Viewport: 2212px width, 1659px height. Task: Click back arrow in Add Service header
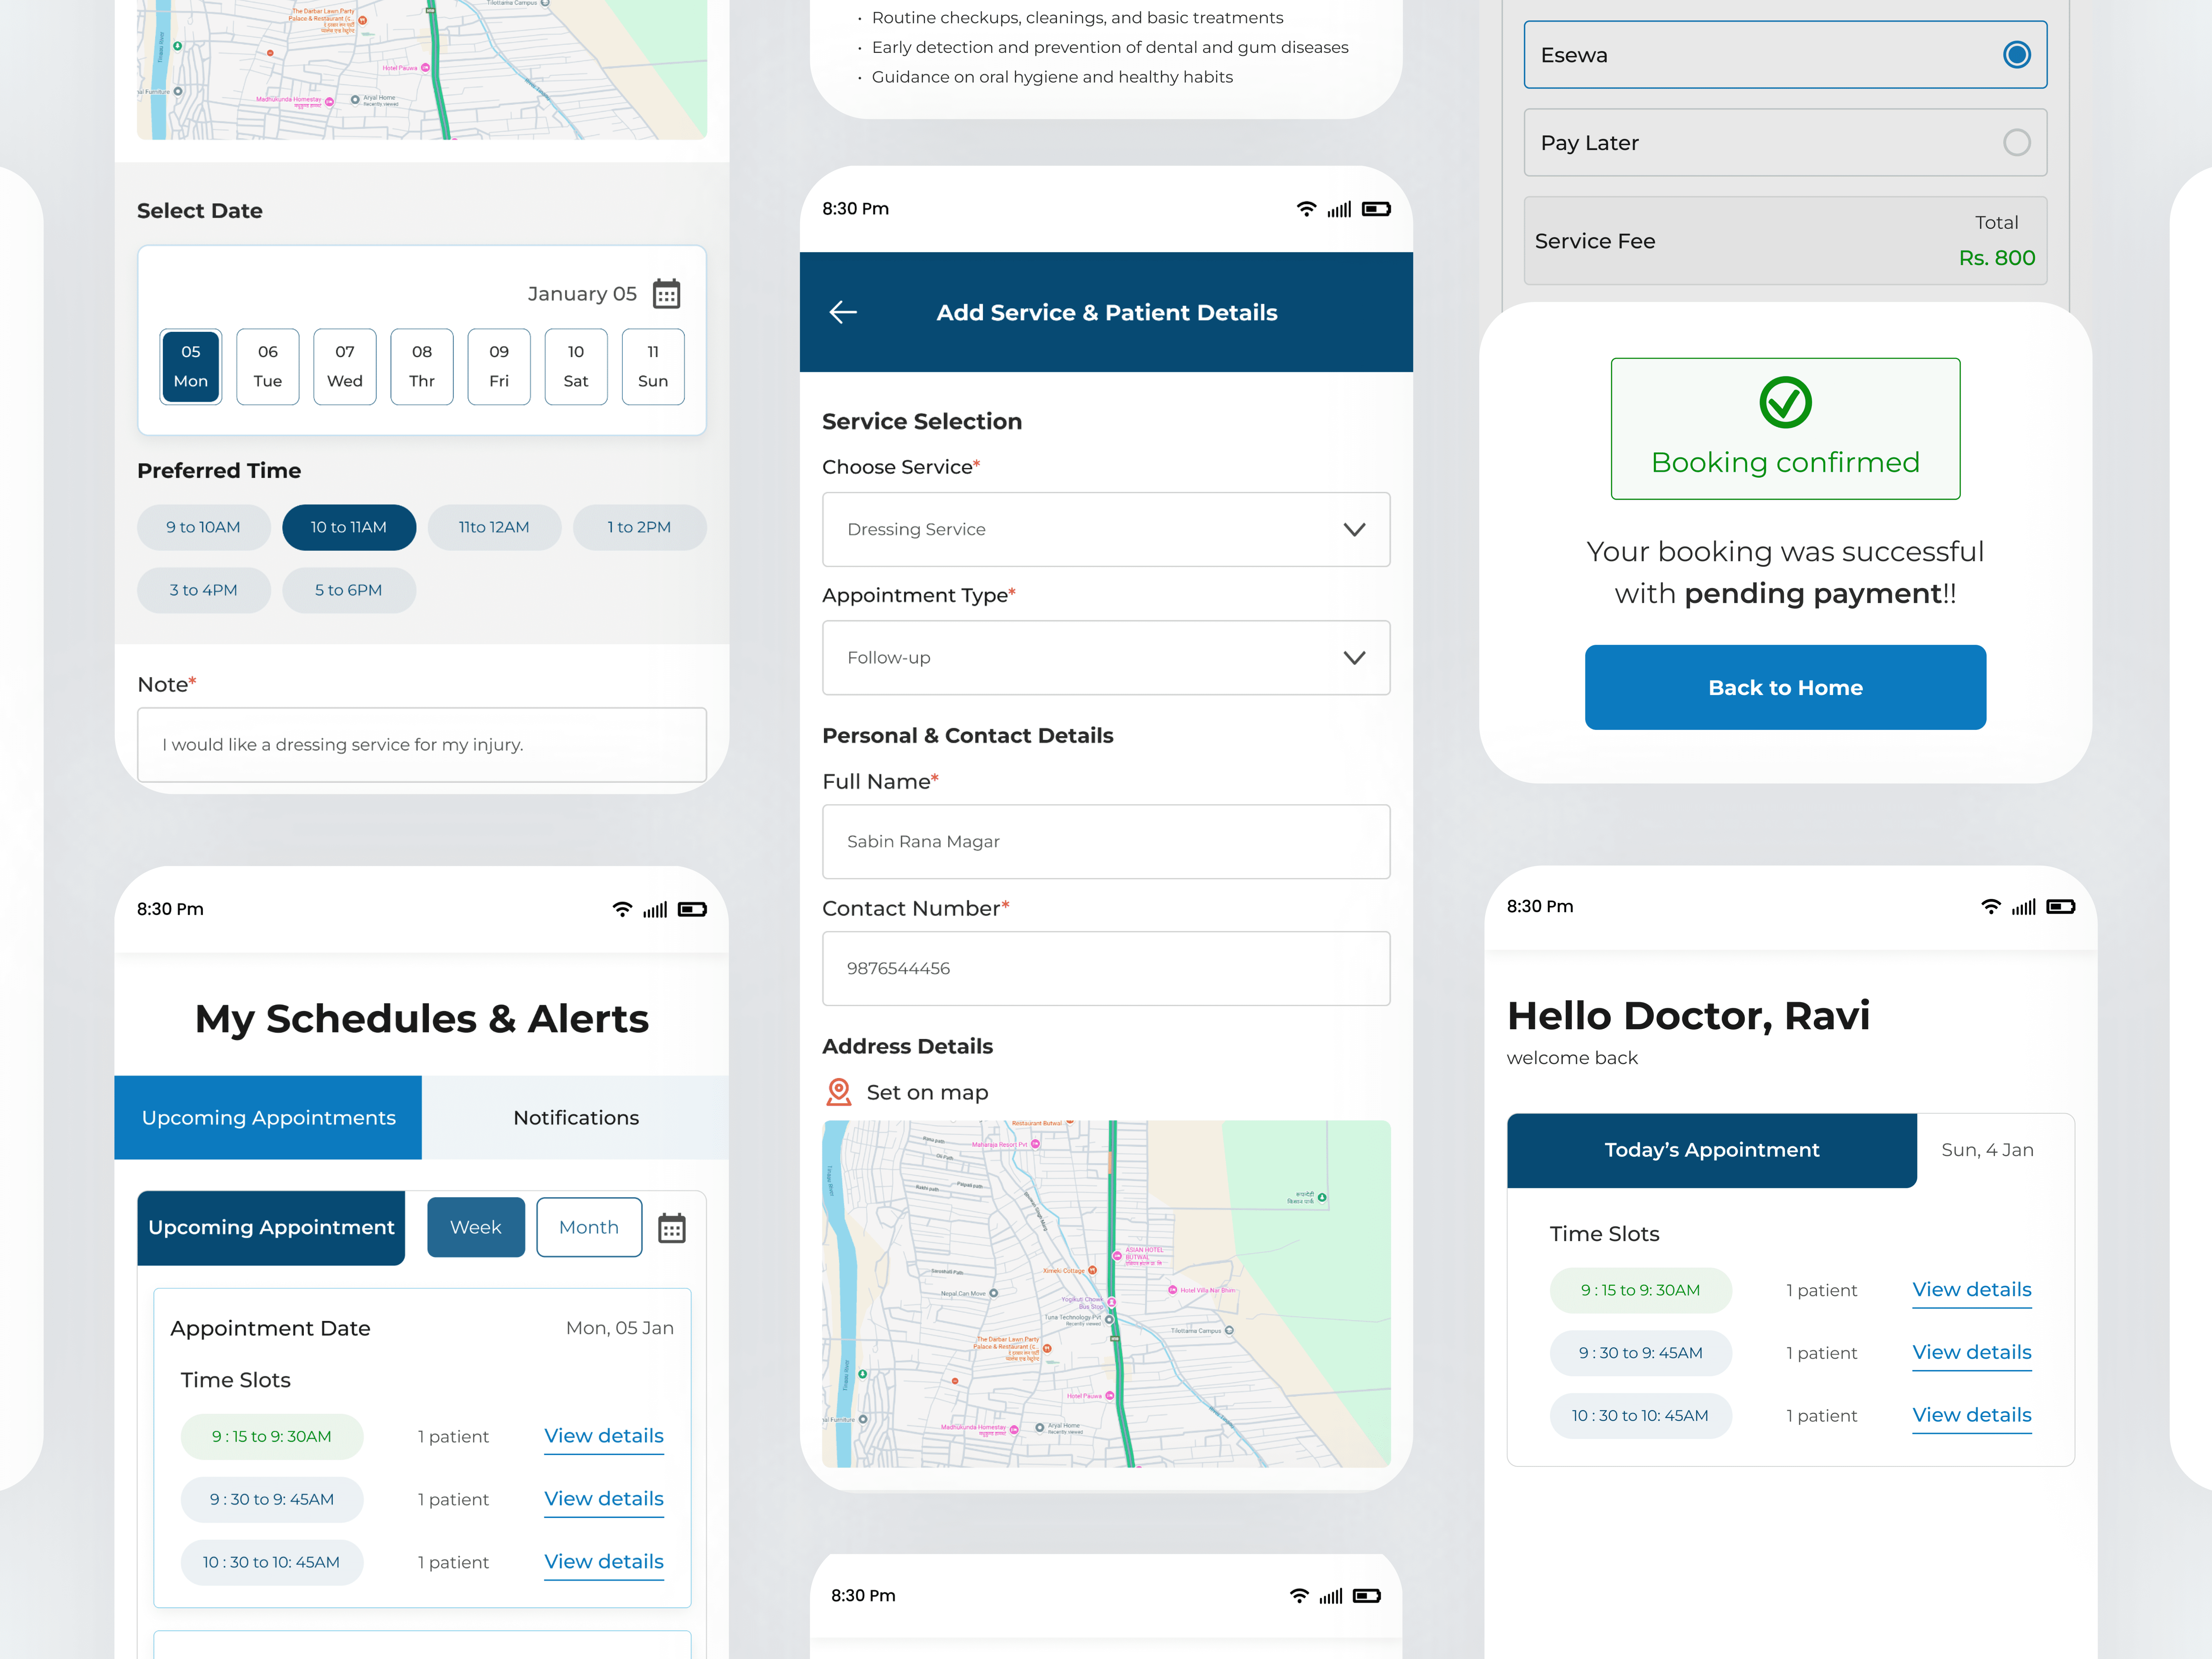pos(843,312)
